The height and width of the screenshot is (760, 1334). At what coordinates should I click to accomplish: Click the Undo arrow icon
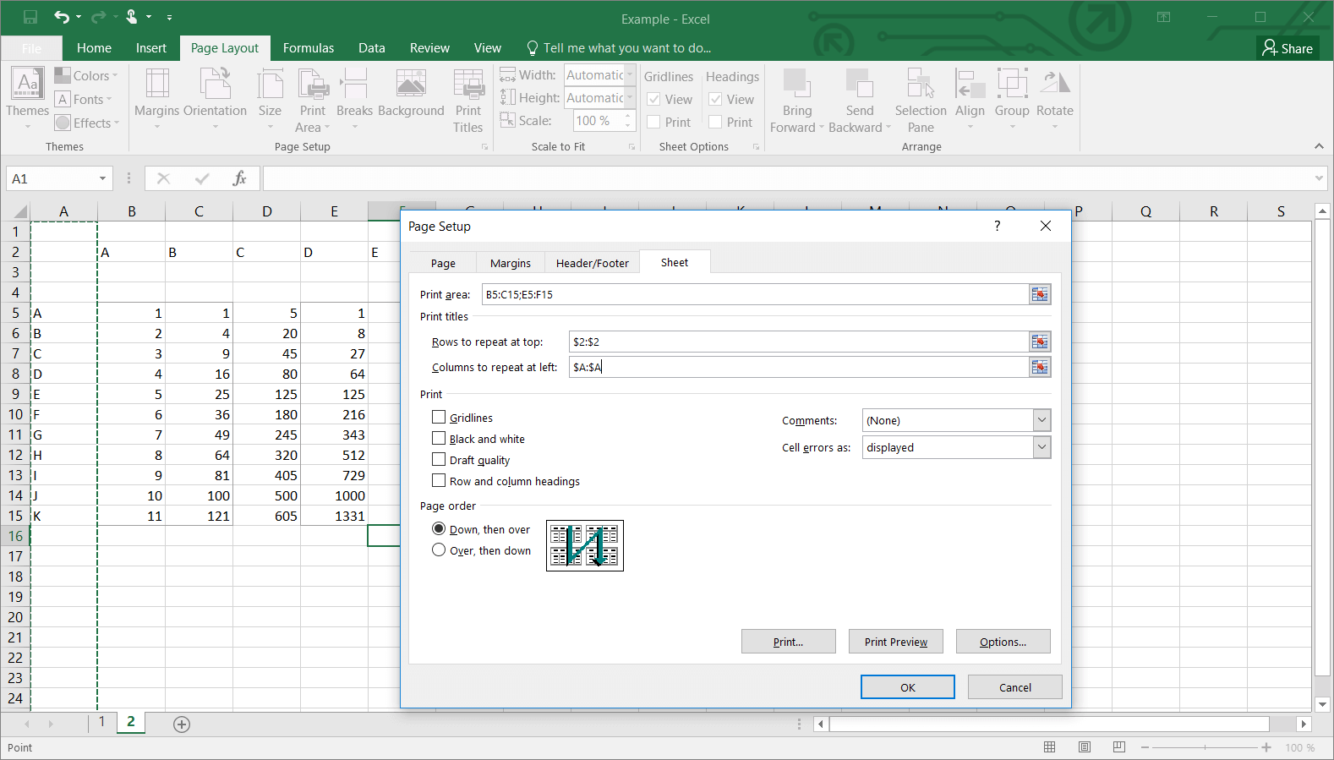(61, 17)
